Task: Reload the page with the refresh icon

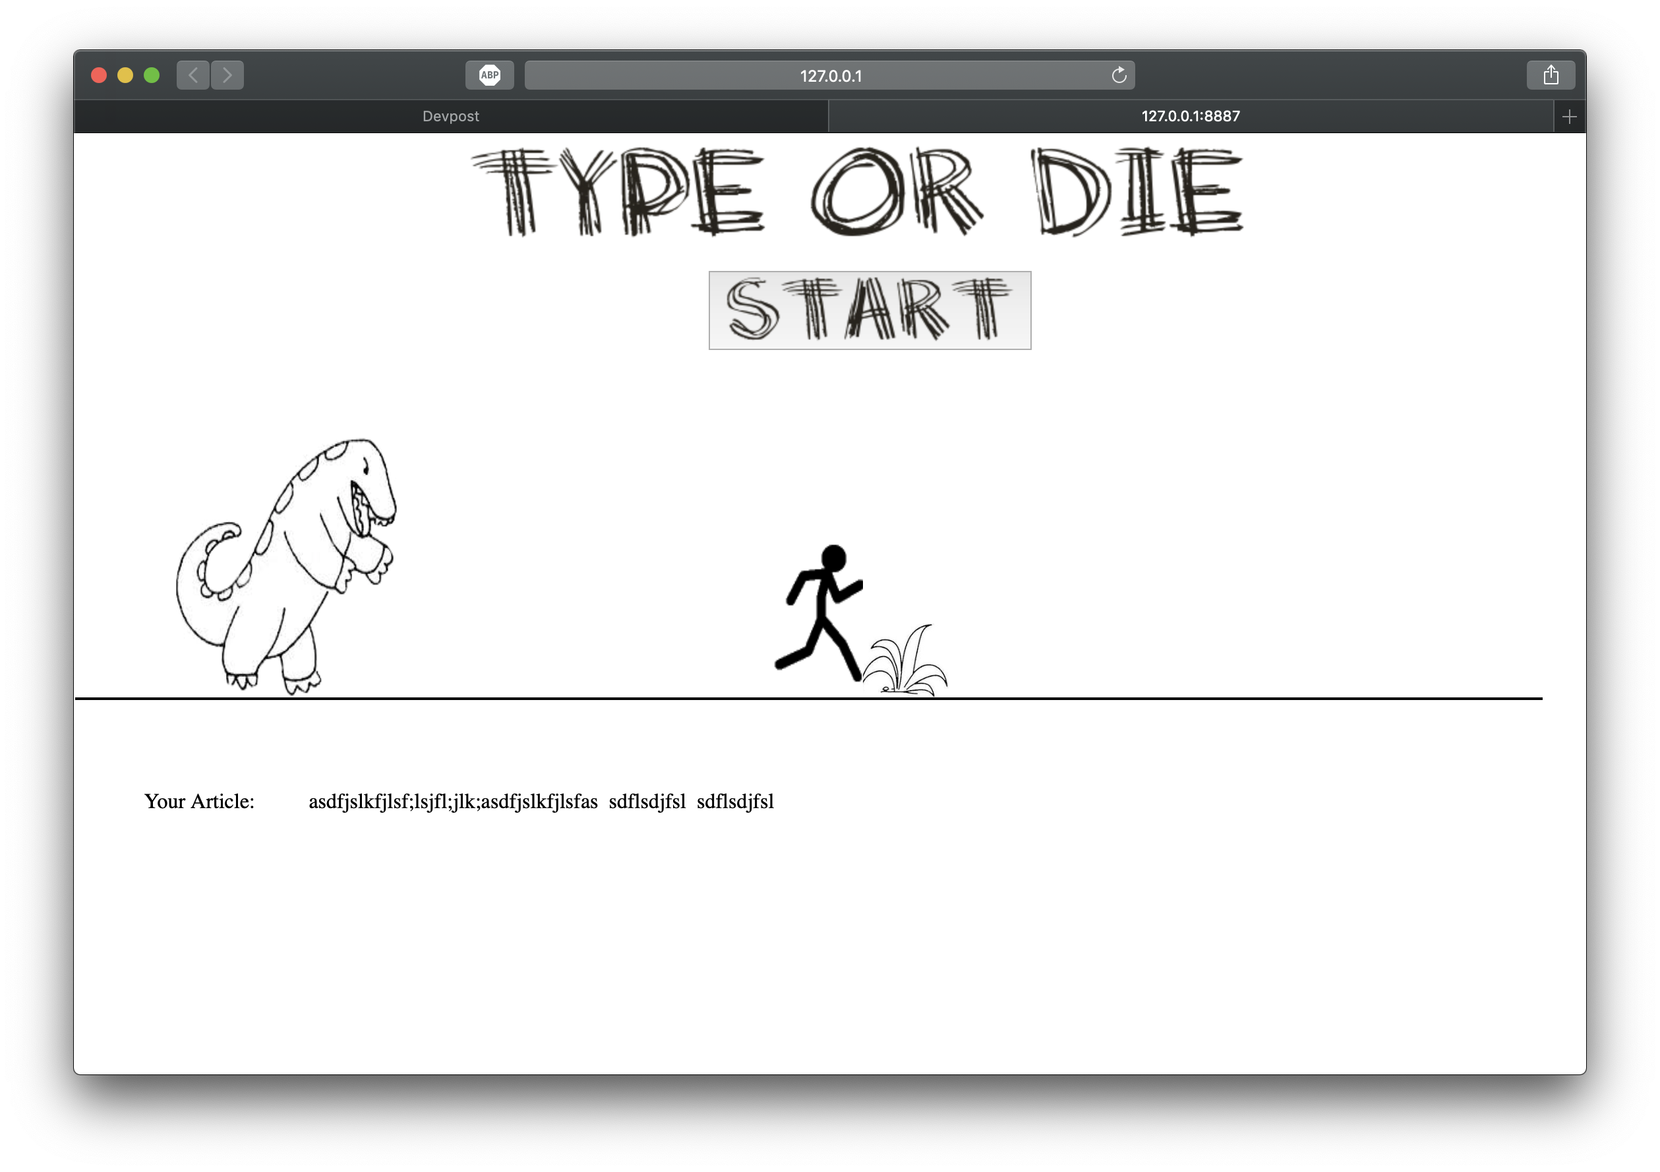Action: point(1119,75)
